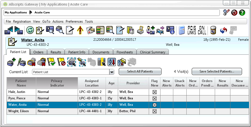Open the calculator tool icon
Screen dimensions: 251x127
pyautogui.click(x=182, y=30)
